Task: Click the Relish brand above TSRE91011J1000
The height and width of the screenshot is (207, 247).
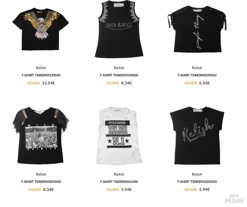Action: coord(119,68)
